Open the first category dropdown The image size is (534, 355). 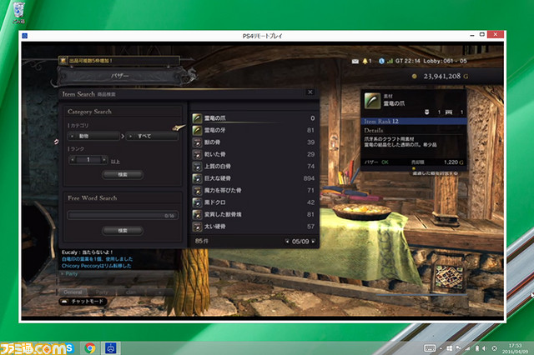coord(94,136)
